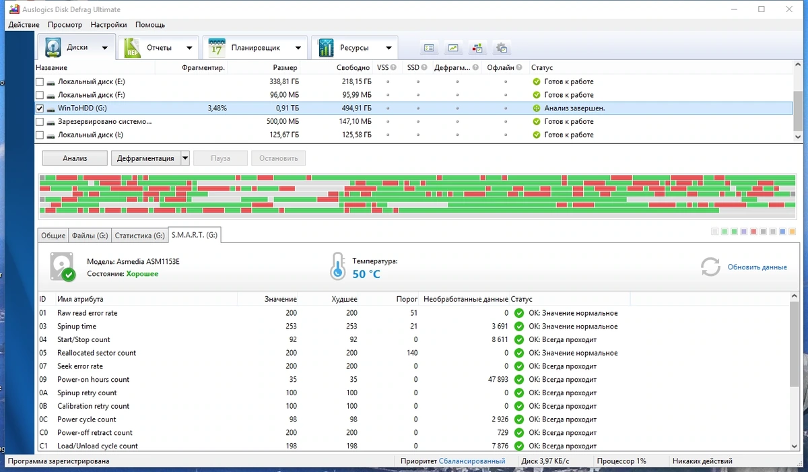
Task: Click the Ресурсы bar chart icon
Action: click(326, 48)
